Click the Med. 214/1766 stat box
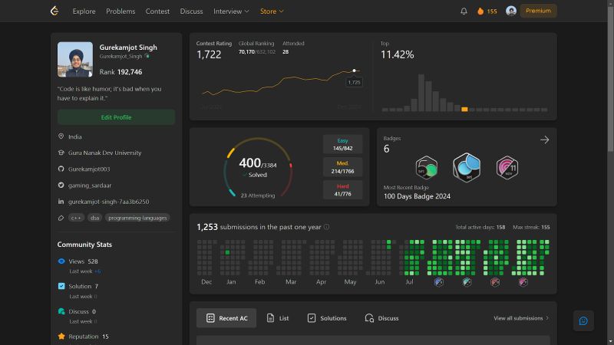 point(342,167)
